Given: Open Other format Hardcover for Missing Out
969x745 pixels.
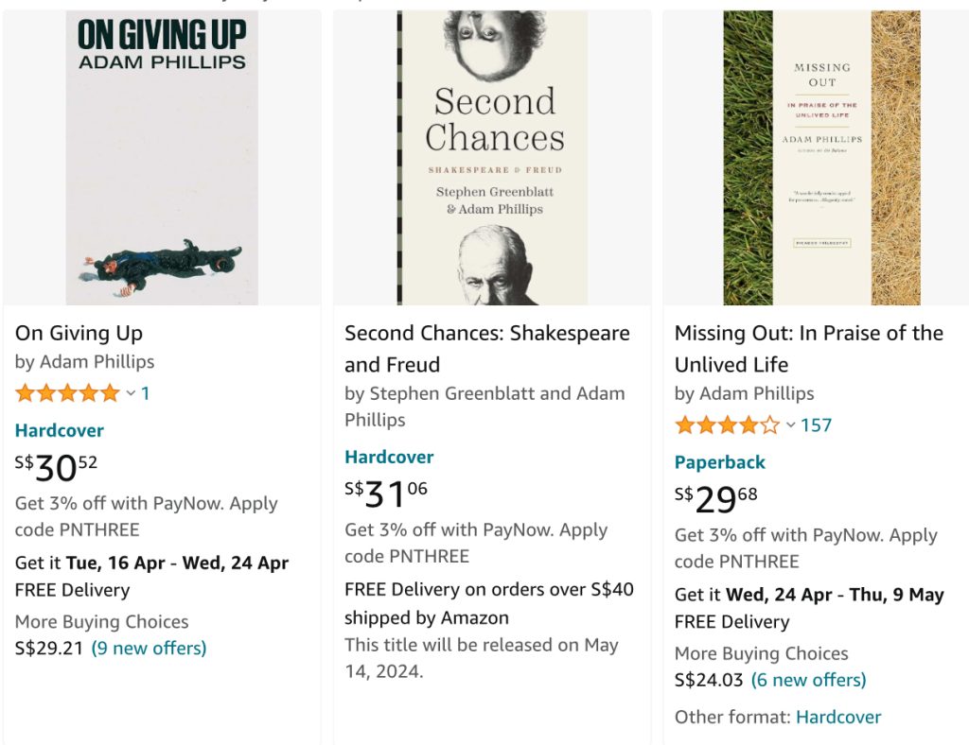Looking at the screenshot, I should [x=838, y=717].
